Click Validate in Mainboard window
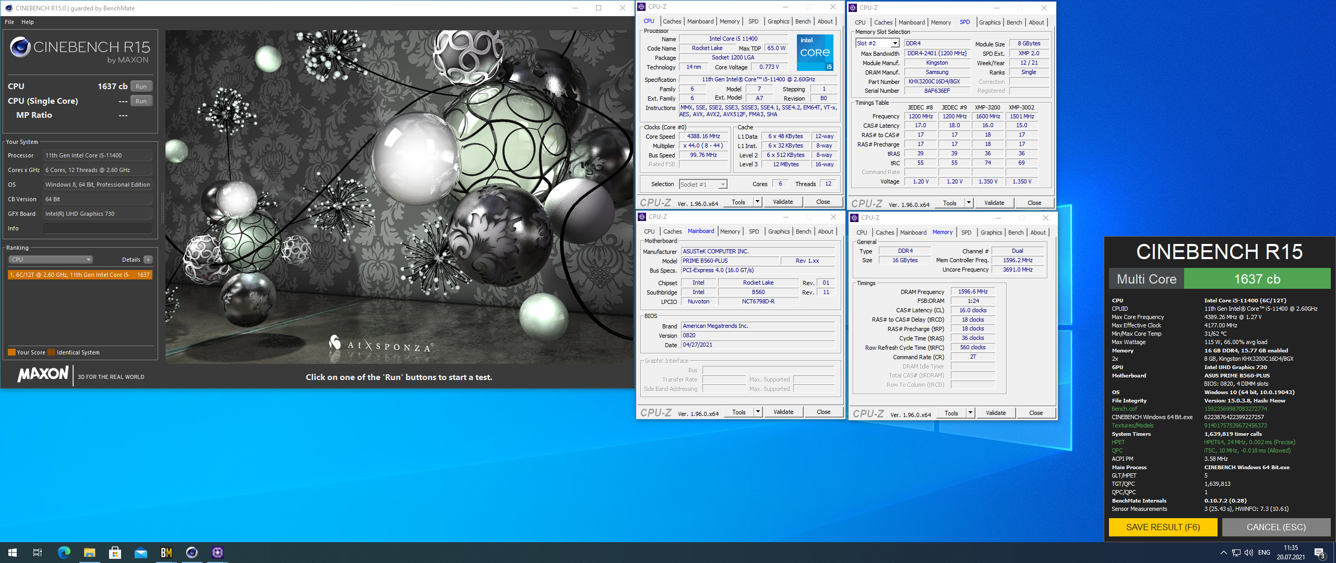This screenshot has height=563, width=1336. point(783,412)
